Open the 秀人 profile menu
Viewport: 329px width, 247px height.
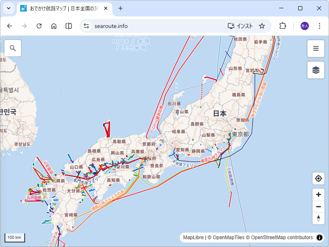(305, 26)
